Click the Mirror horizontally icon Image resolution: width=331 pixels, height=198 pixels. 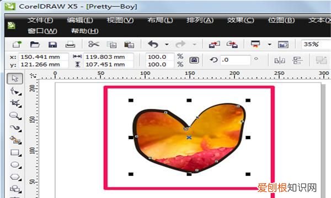coord(280,61)
